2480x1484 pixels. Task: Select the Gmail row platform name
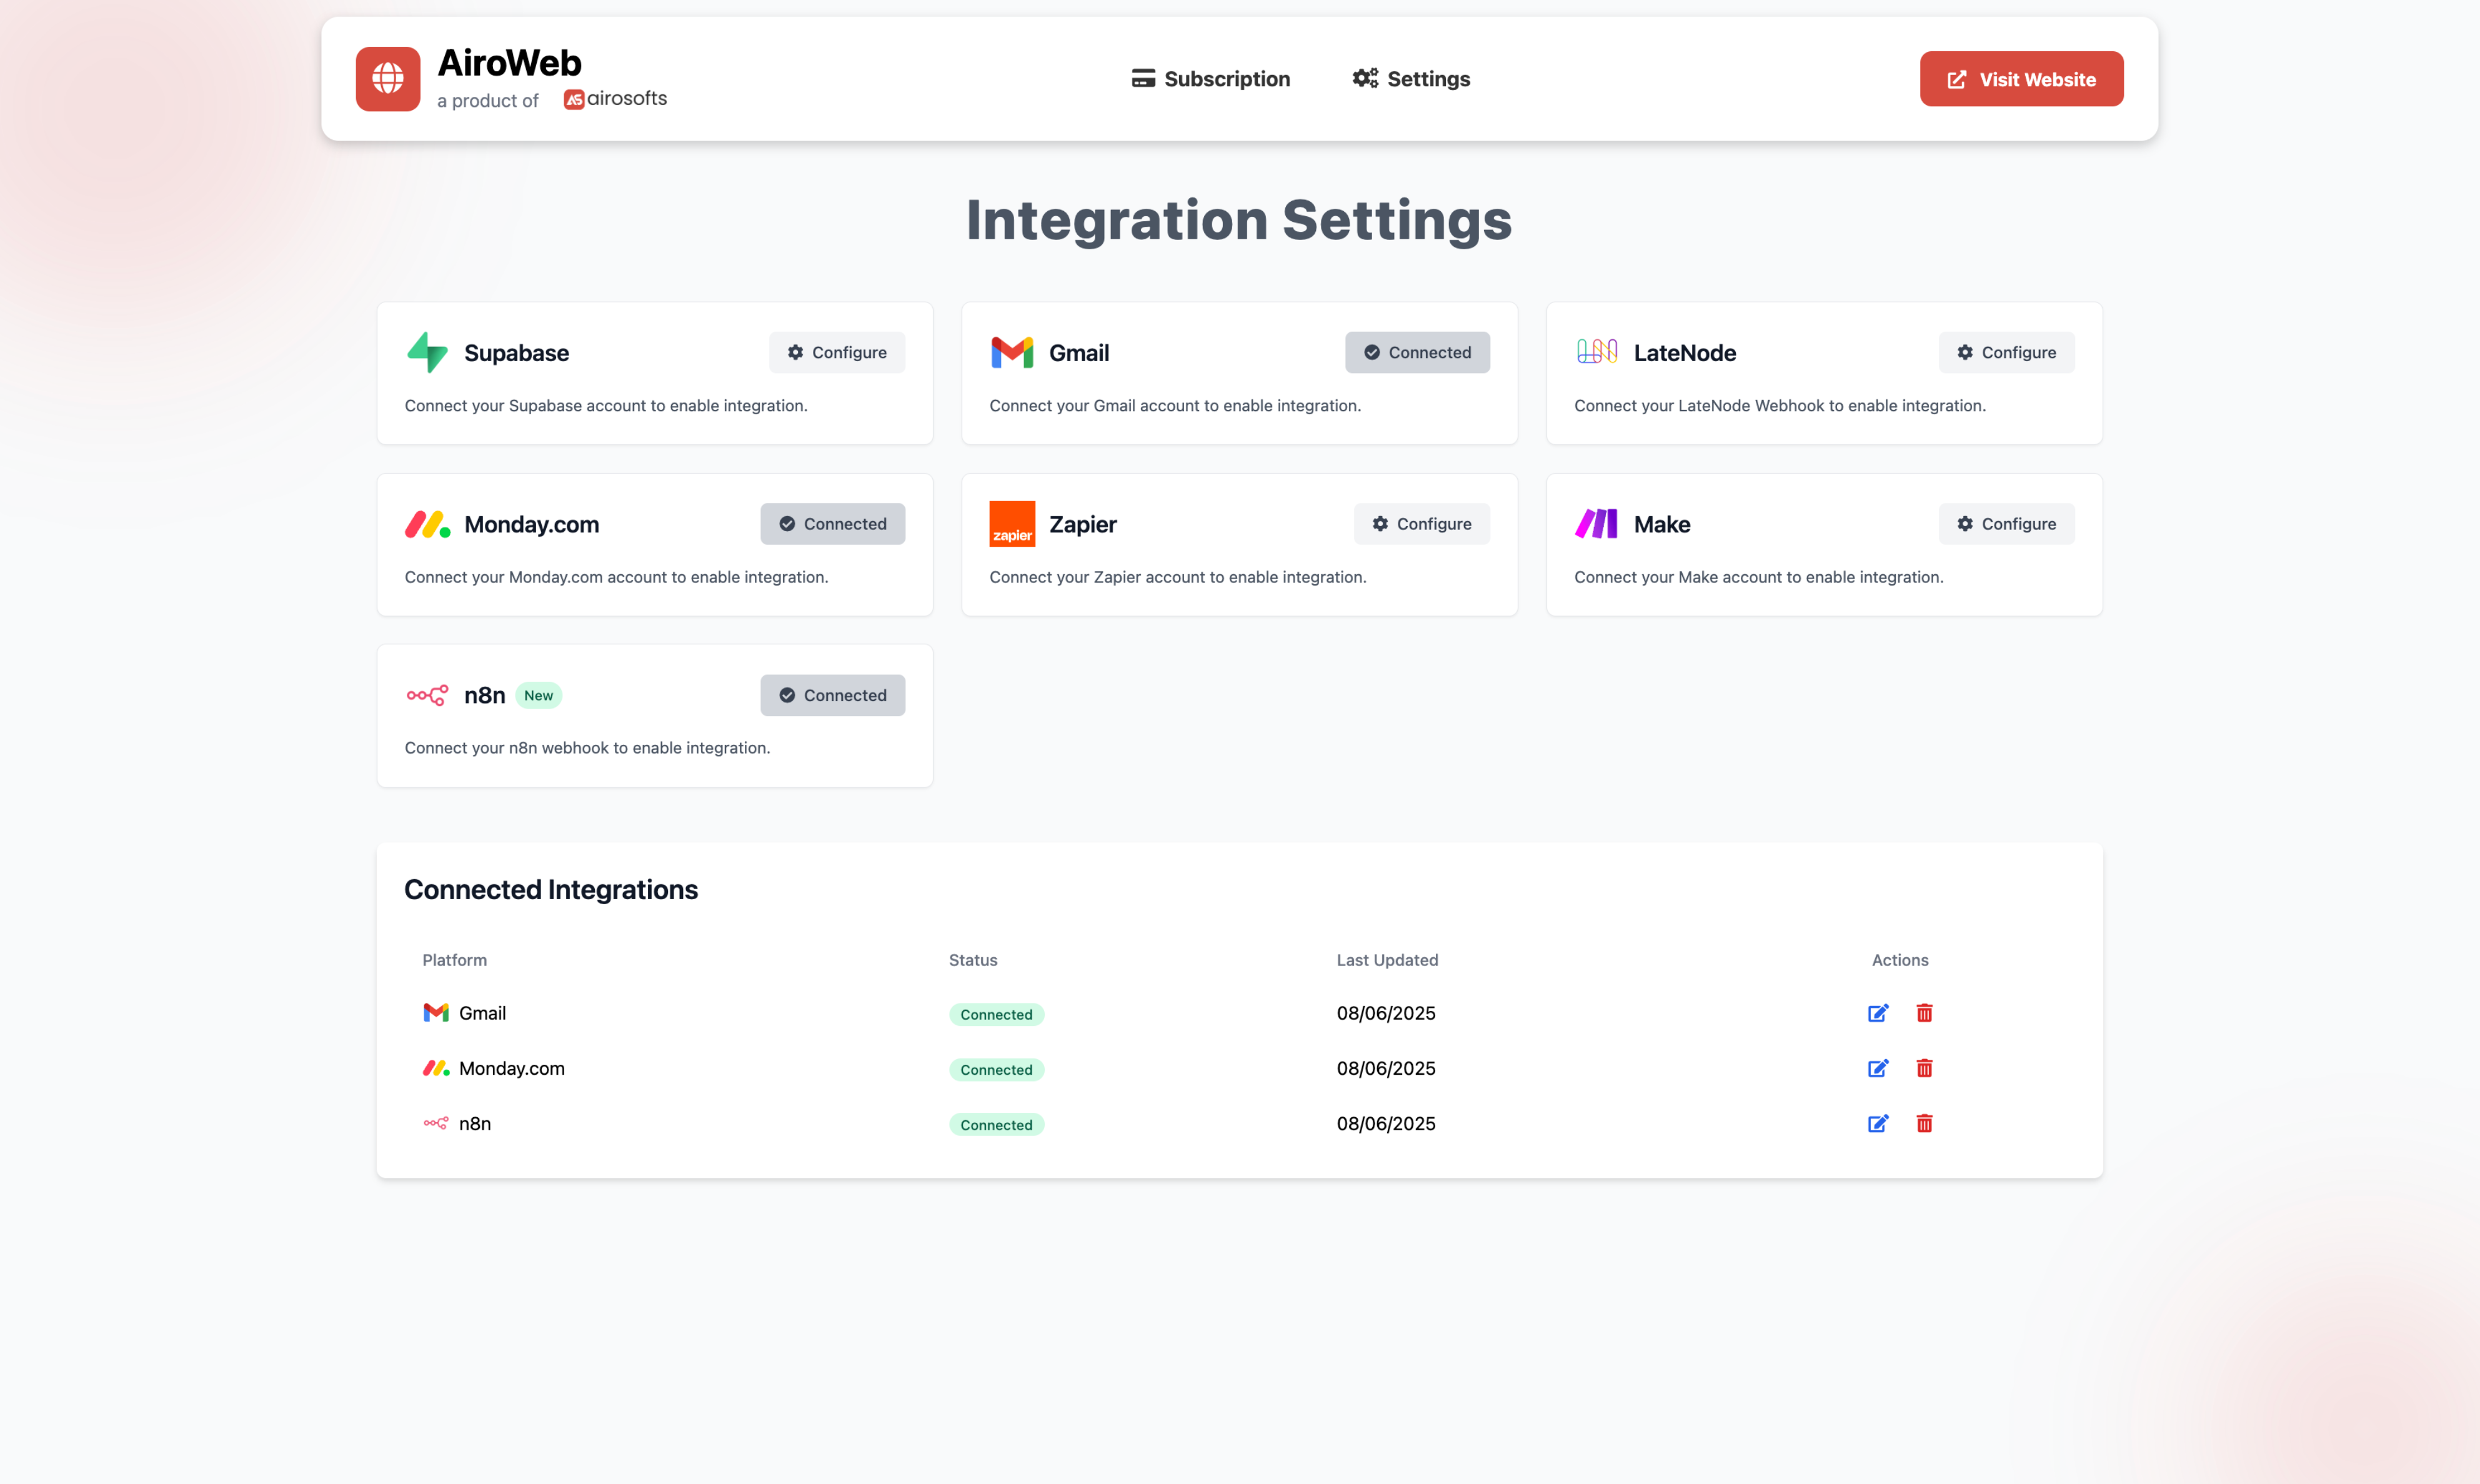tap(482, 1013)
